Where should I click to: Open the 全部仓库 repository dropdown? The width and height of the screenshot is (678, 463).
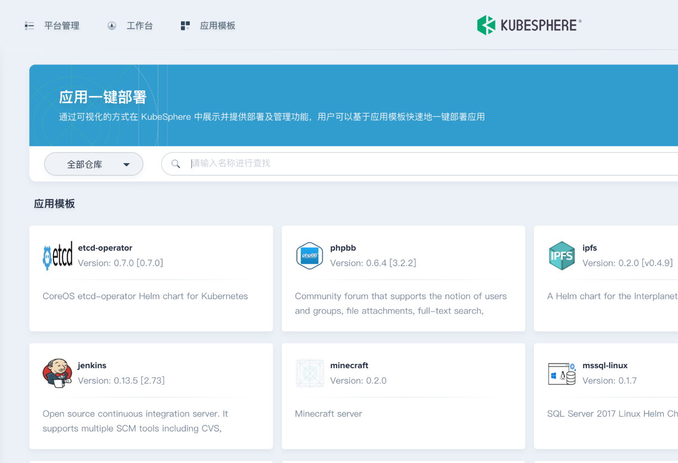click(x=93, y=164)
